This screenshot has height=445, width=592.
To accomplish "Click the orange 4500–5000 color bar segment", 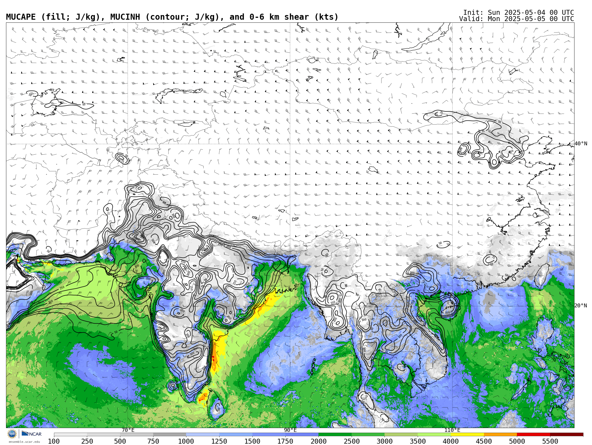I will point(500,435).
